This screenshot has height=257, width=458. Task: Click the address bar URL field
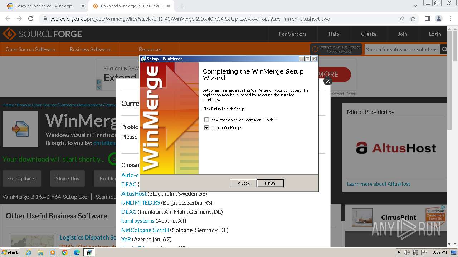[x=190, y=19]
